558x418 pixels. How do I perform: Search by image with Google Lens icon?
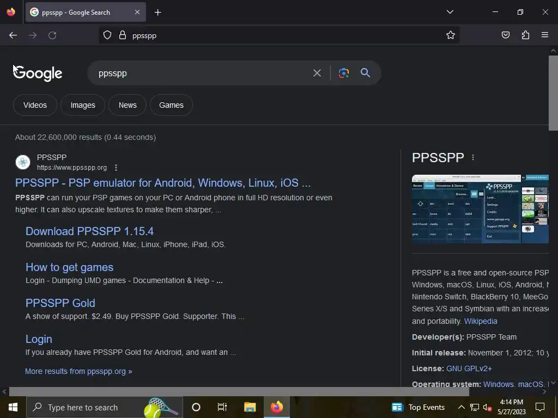343,73
